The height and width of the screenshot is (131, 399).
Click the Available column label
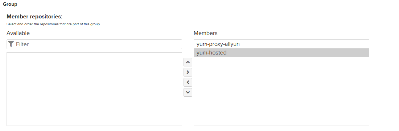[x=18, y=33]
